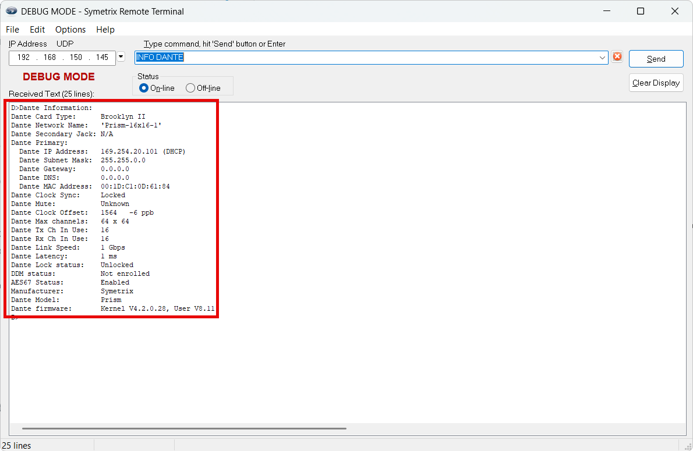Click the clock offset '1564 -6 ppb'

point(128,212)
